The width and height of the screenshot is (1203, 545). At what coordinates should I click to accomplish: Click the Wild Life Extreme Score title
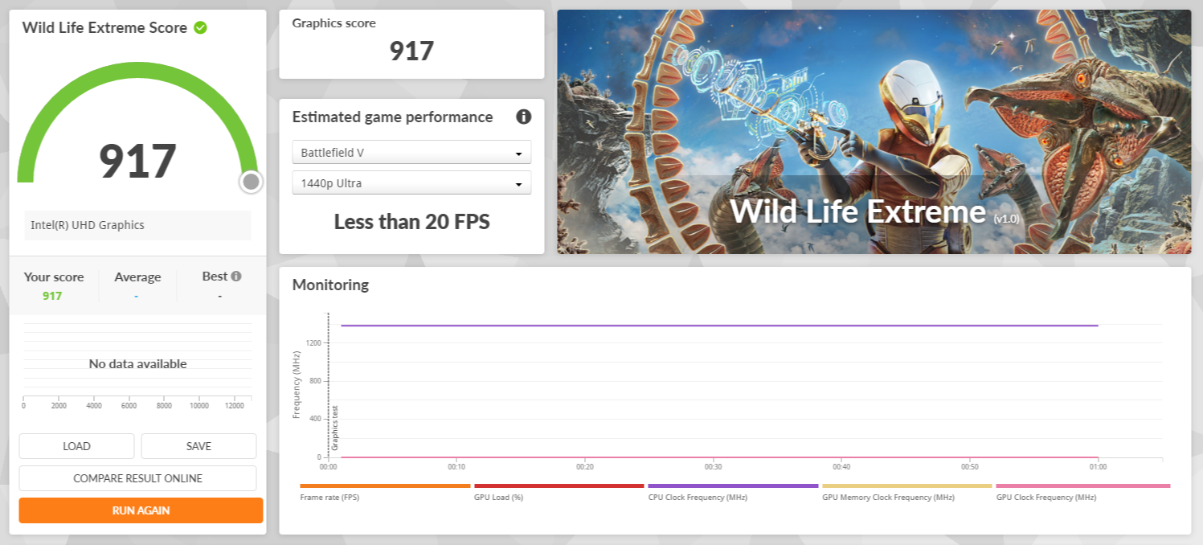(x=104, y=27)
